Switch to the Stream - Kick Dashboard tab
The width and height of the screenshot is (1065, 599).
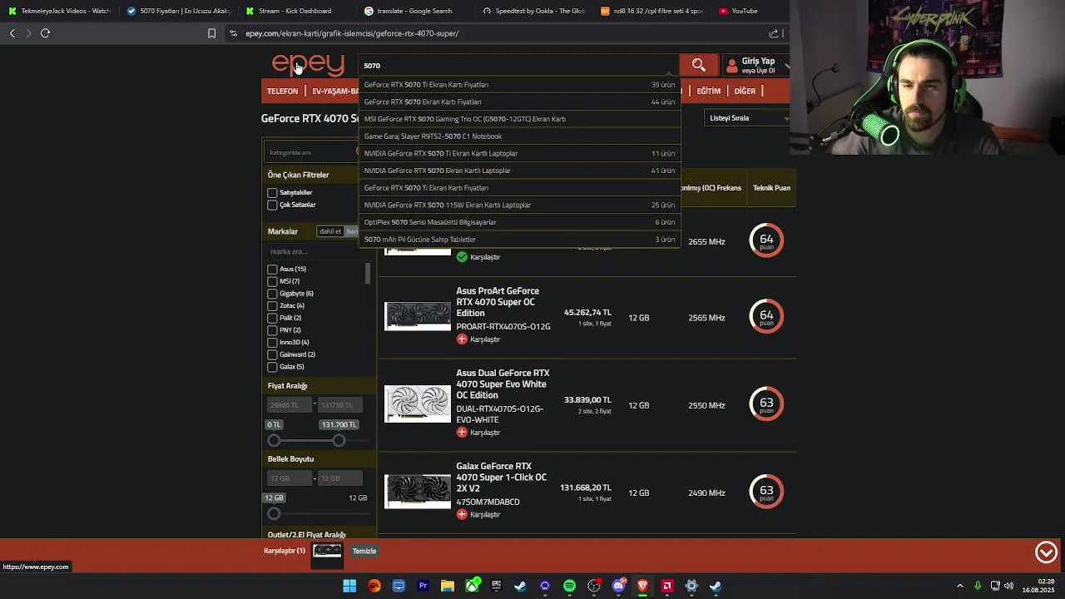[x=295, y=11]
